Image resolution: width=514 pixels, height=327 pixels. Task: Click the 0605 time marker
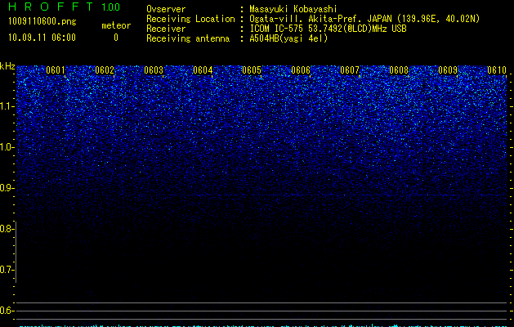point(252,70)
